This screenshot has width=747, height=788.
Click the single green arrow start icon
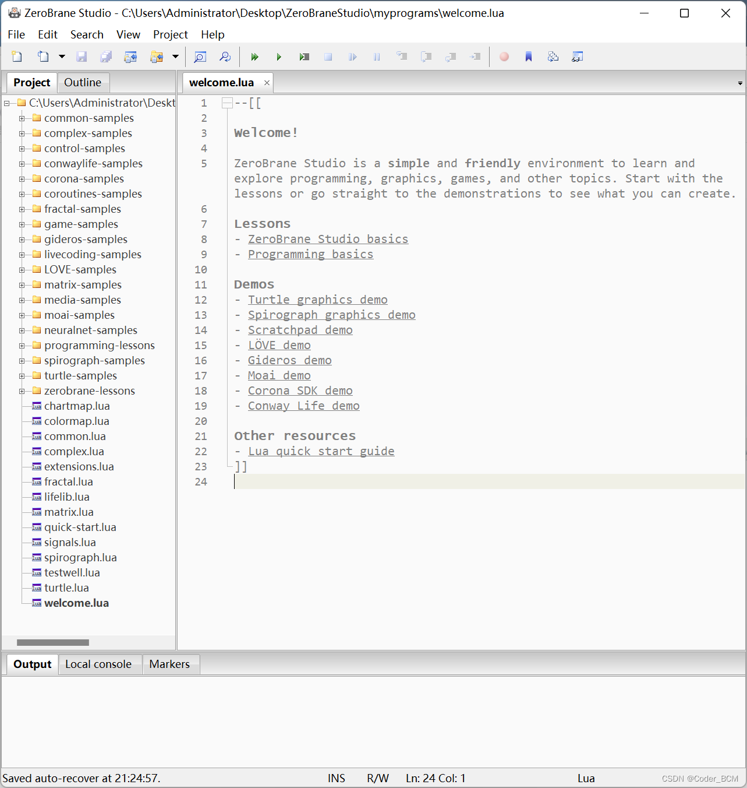(279, 57)
